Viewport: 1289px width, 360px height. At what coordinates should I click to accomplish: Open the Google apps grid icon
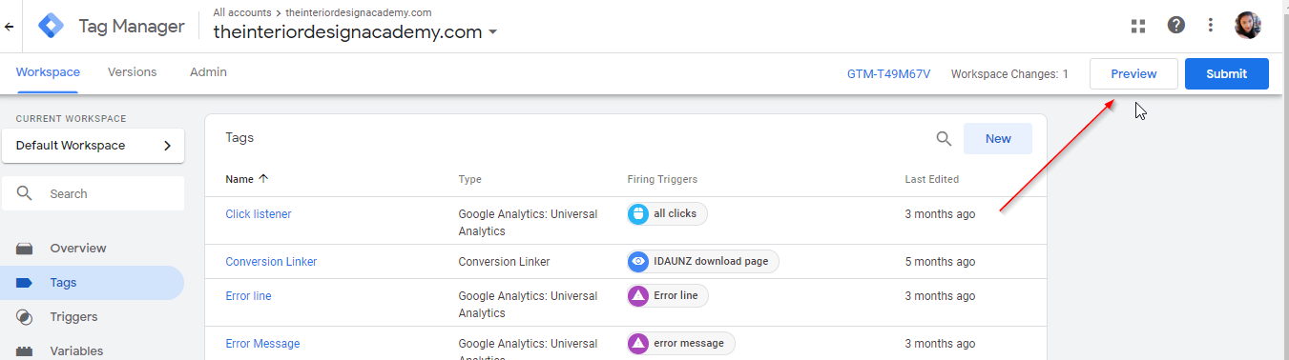click(x=1137, y=26)
